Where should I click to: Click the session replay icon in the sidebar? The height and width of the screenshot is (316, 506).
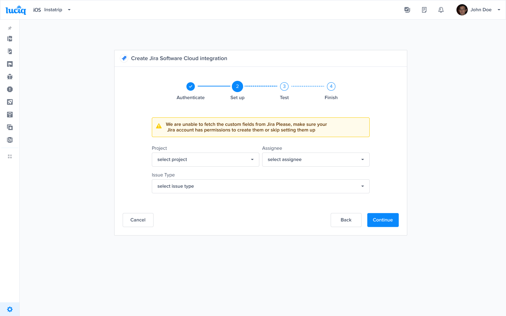[9, 140]
